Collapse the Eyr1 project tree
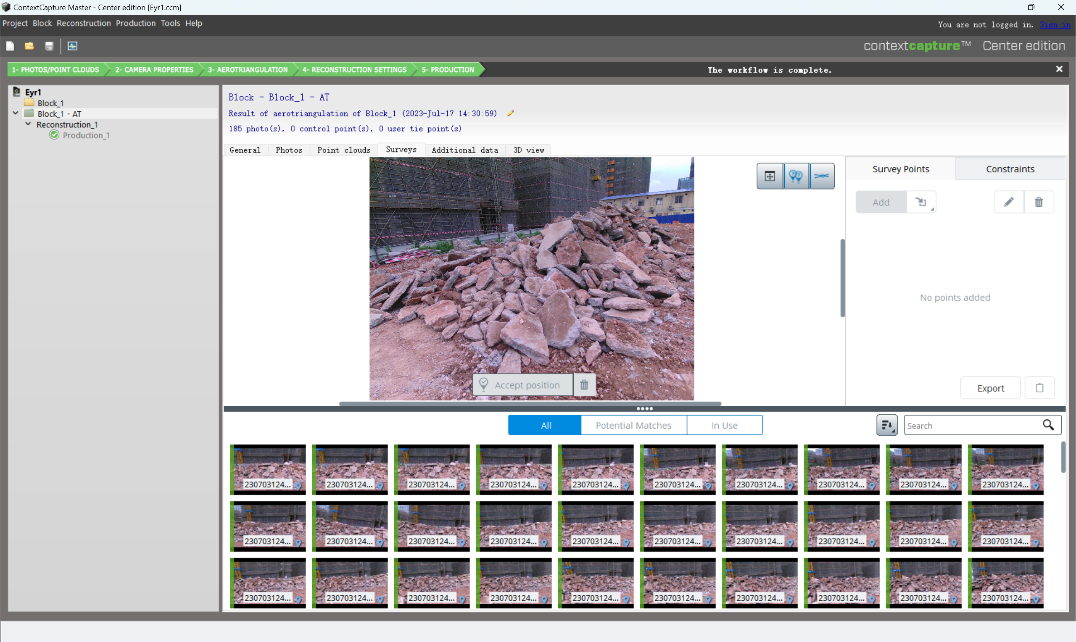This screenshot has width=1076, height=642. [x=8, y=92]
